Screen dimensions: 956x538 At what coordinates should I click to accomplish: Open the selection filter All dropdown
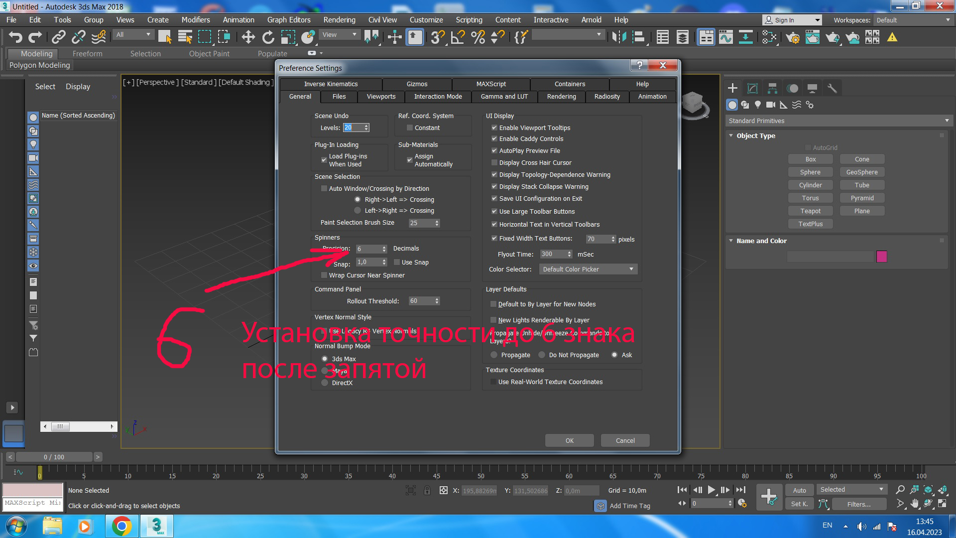pyautogui.click(x=133, y=35)
